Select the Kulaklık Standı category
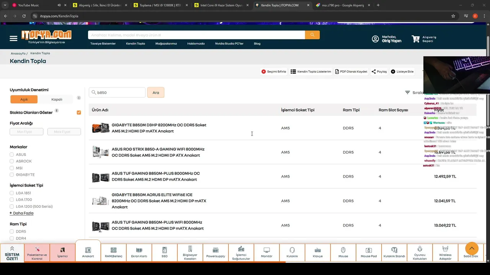The image size is (490, 275). pyautogui.click(x=394, y=253)
